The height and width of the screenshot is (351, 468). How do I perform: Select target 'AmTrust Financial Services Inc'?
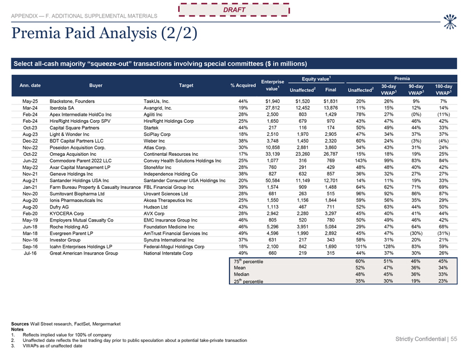(x=176, y=233)
